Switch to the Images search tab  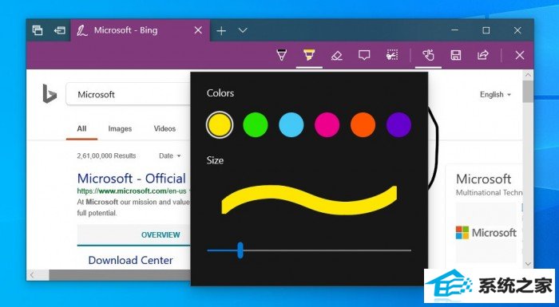(x=120, y=128)
